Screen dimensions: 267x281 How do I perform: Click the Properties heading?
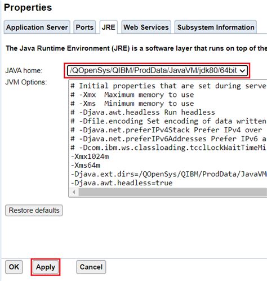pyautogui.click(x=28, y=7)
